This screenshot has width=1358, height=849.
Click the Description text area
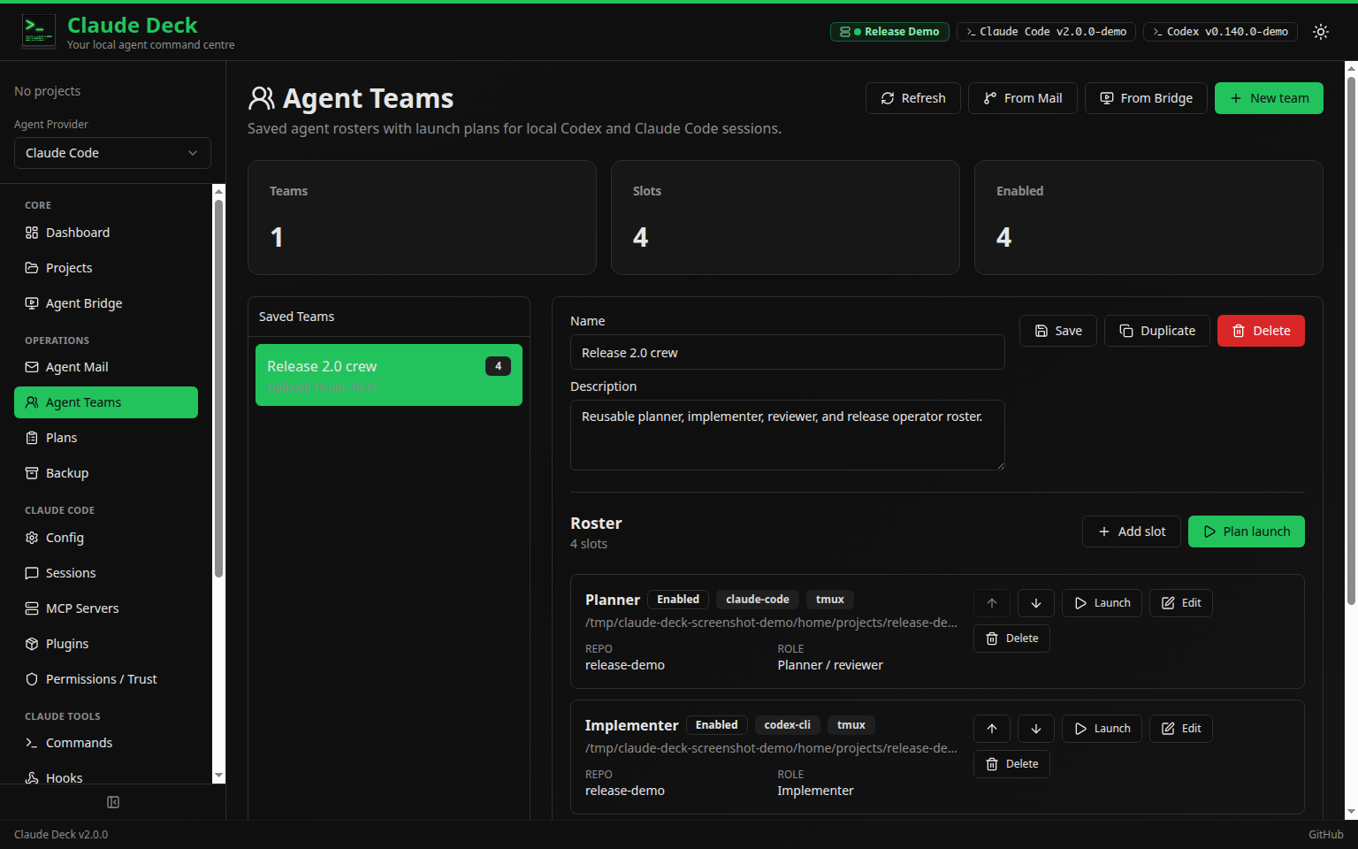787,435
